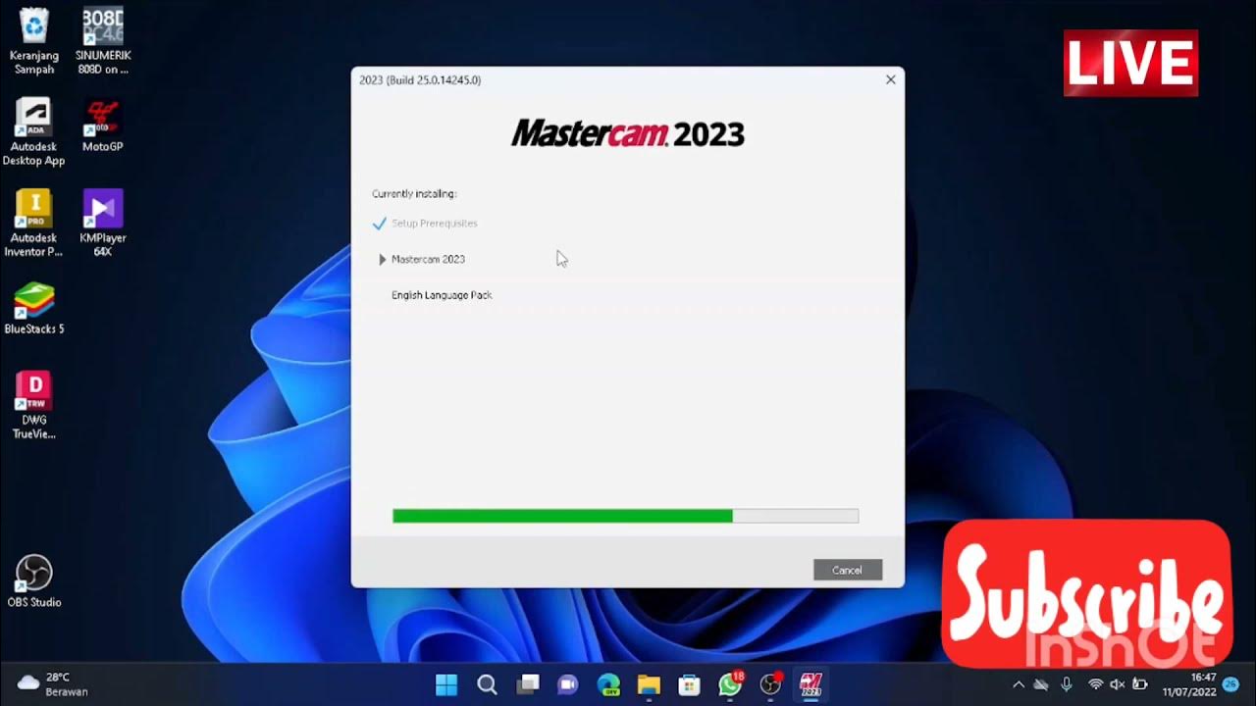The width and height of the screenshot is (1256, 706).
Task: Click the Setup Prerequisites checkmark
Action: tap(380, 224)
